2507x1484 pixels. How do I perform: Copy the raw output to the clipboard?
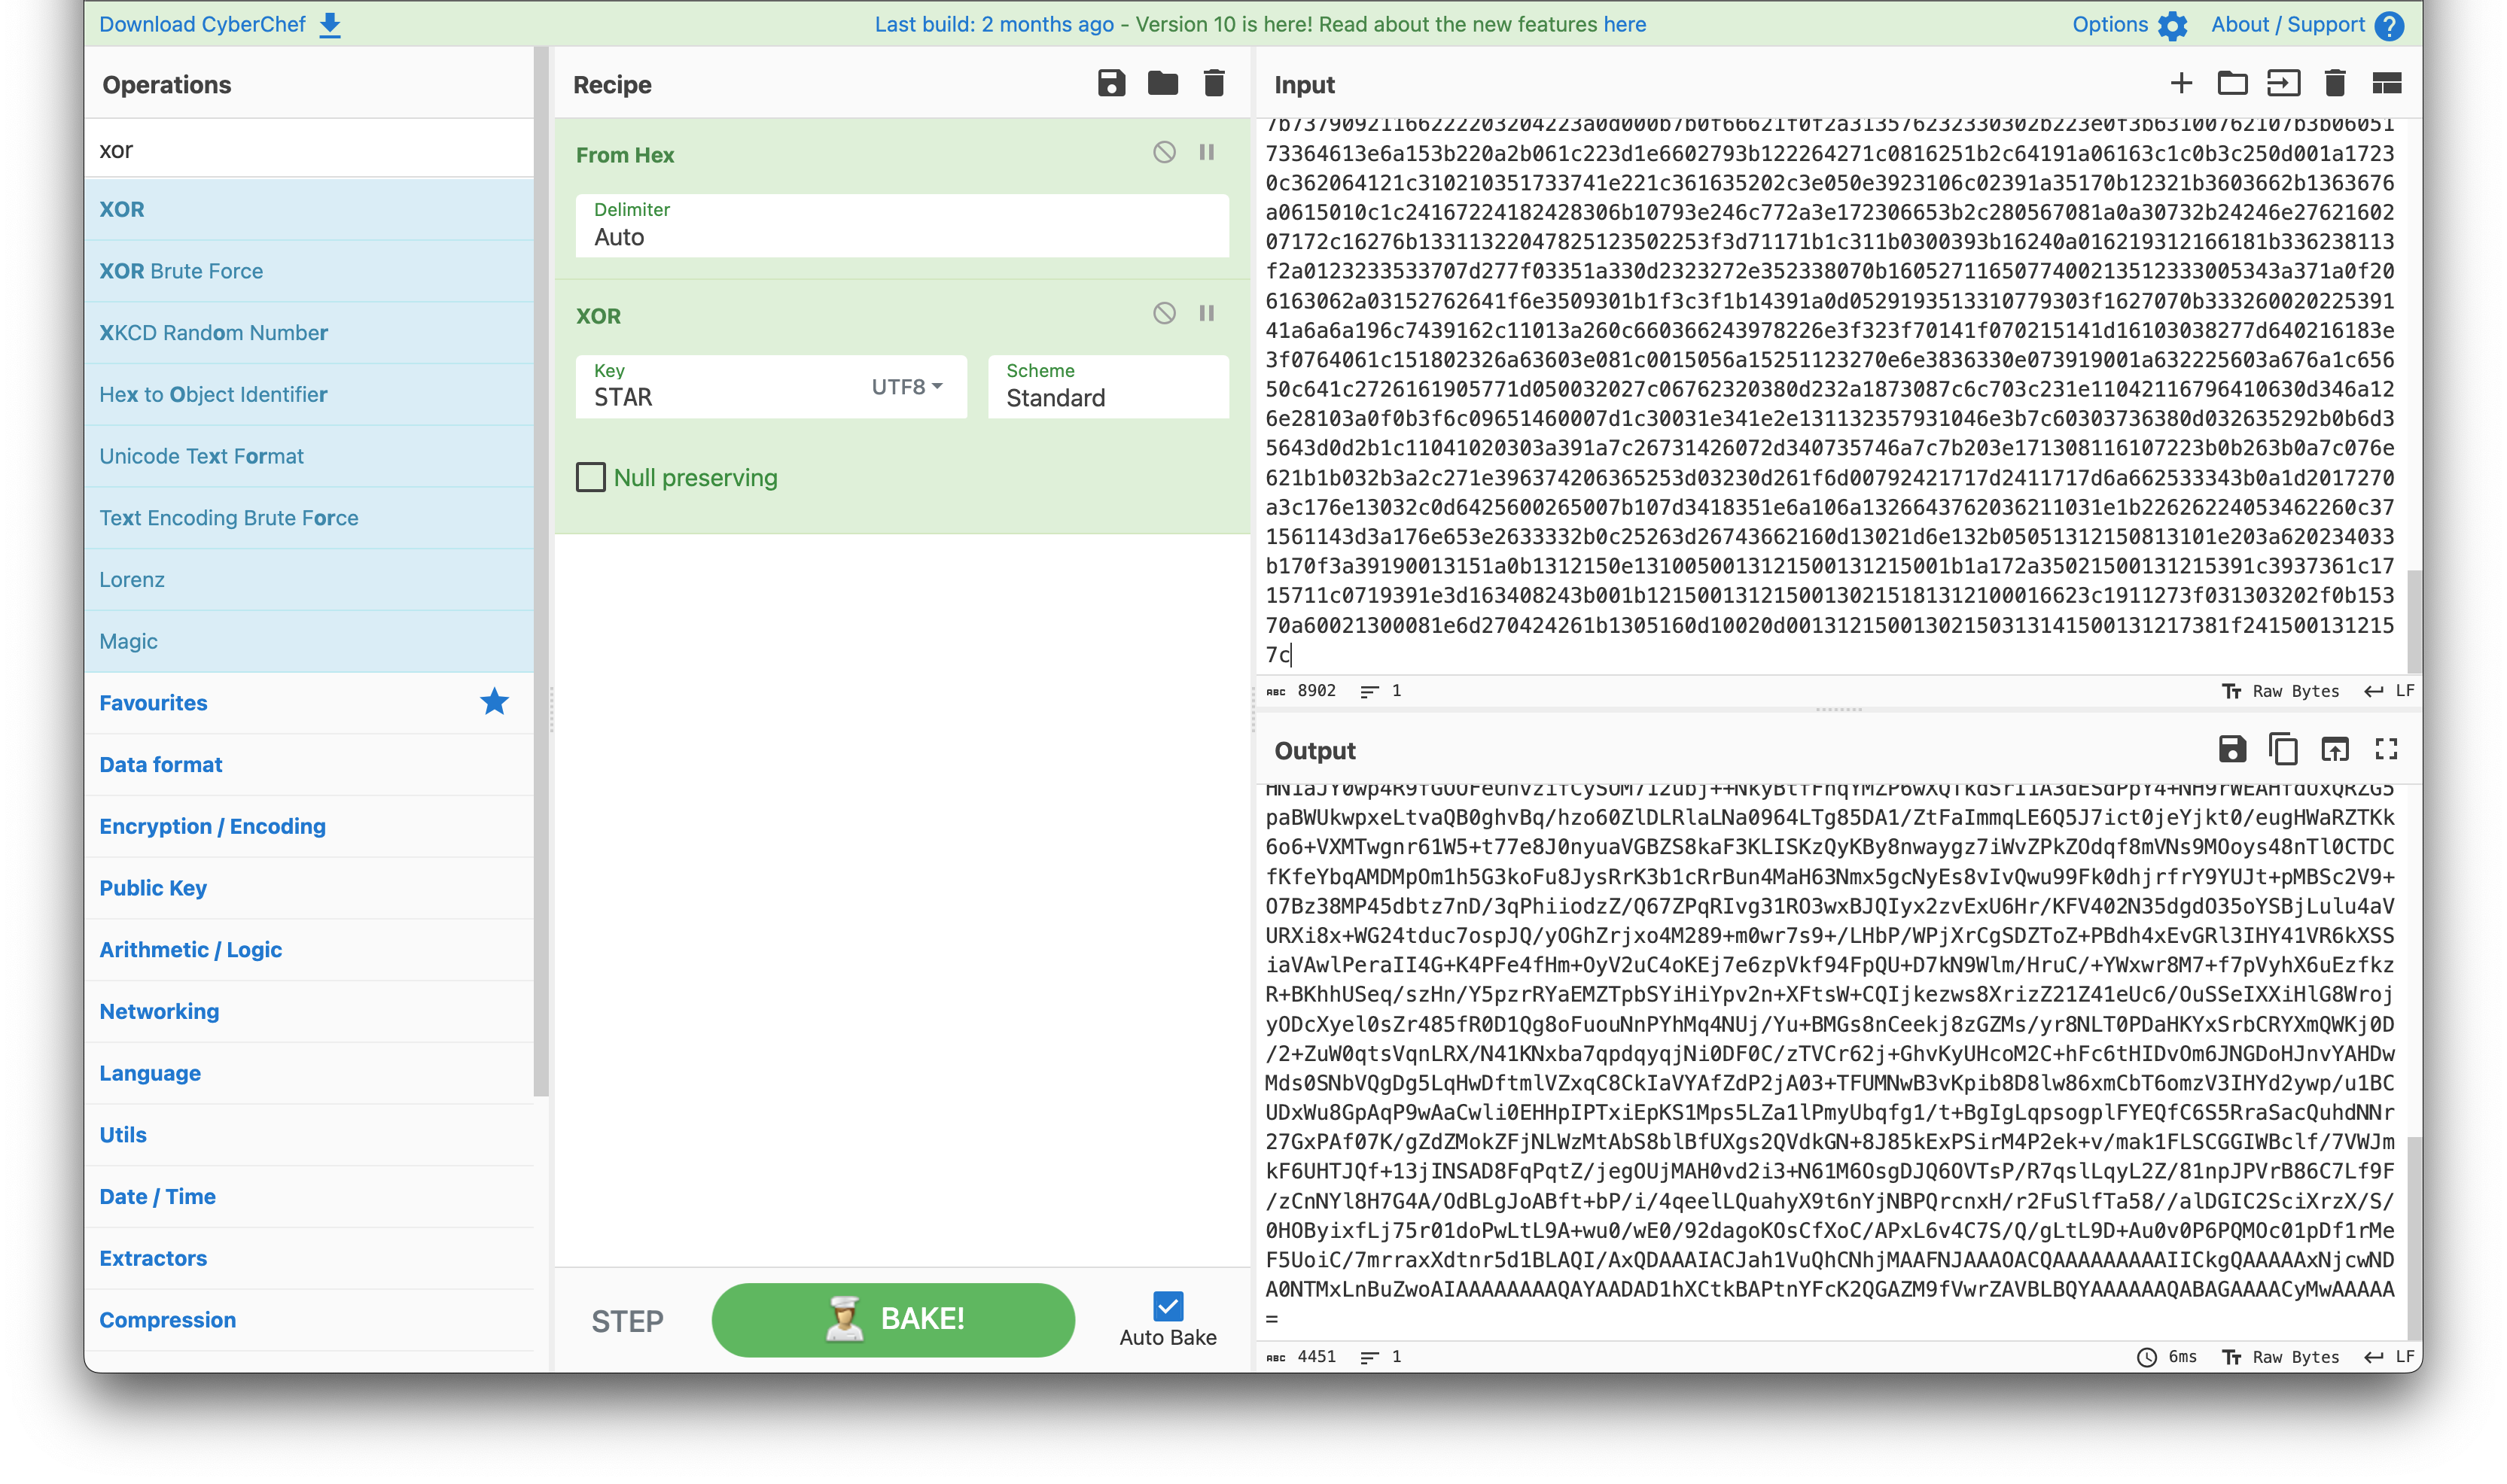[x=2283, y=749]
